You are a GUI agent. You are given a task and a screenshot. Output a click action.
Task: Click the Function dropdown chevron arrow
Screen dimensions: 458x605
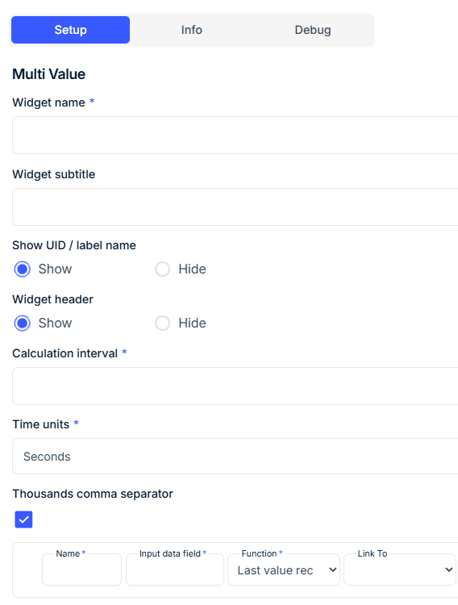click(332, 570)
